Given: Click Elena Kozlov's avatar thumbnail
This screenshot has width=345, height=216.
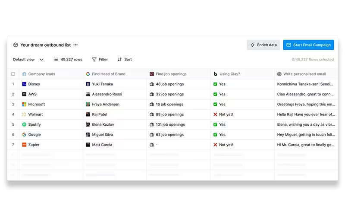Looking at the screenshot, I should click(88, 125).
